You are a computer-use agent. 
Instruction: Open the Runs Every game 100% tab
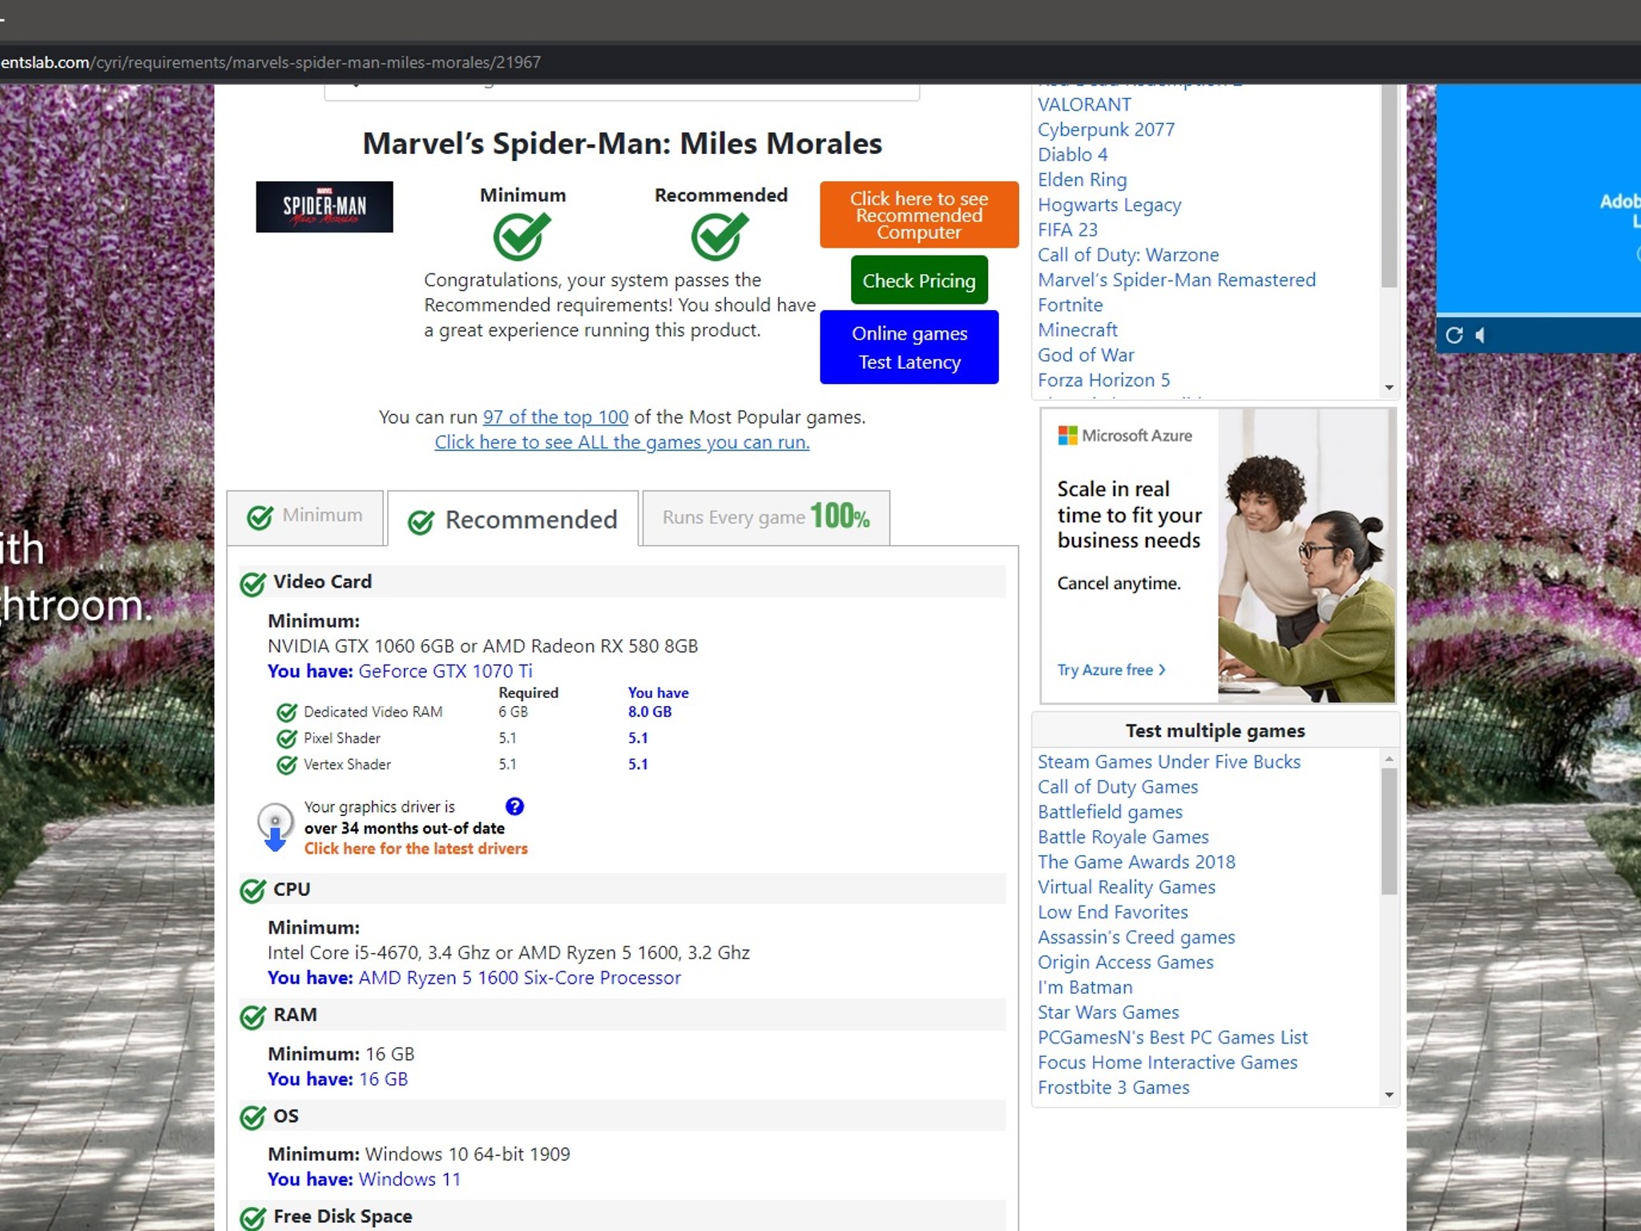point(766,517)
